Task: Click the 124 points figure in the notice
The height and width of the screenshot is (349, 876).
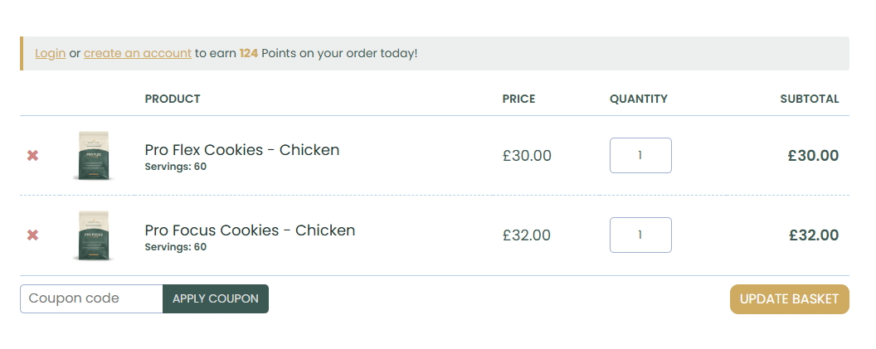Action: (x=249, y=53)
